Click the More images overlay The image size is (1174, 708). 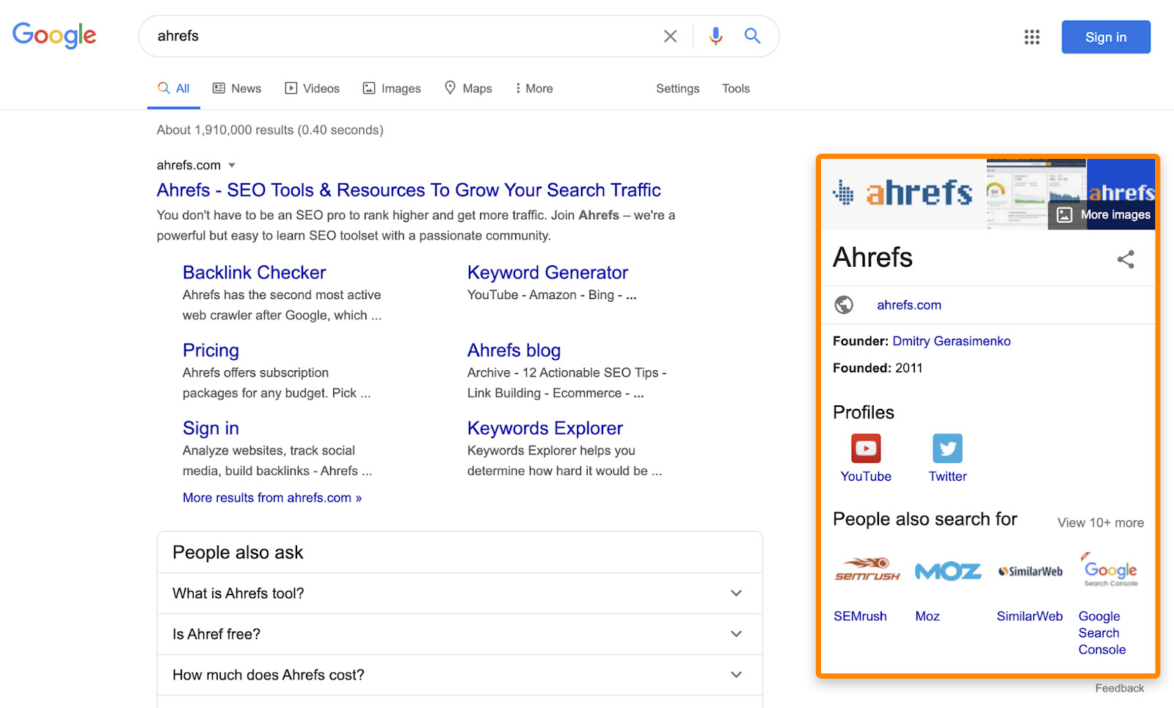(1102, 215)
